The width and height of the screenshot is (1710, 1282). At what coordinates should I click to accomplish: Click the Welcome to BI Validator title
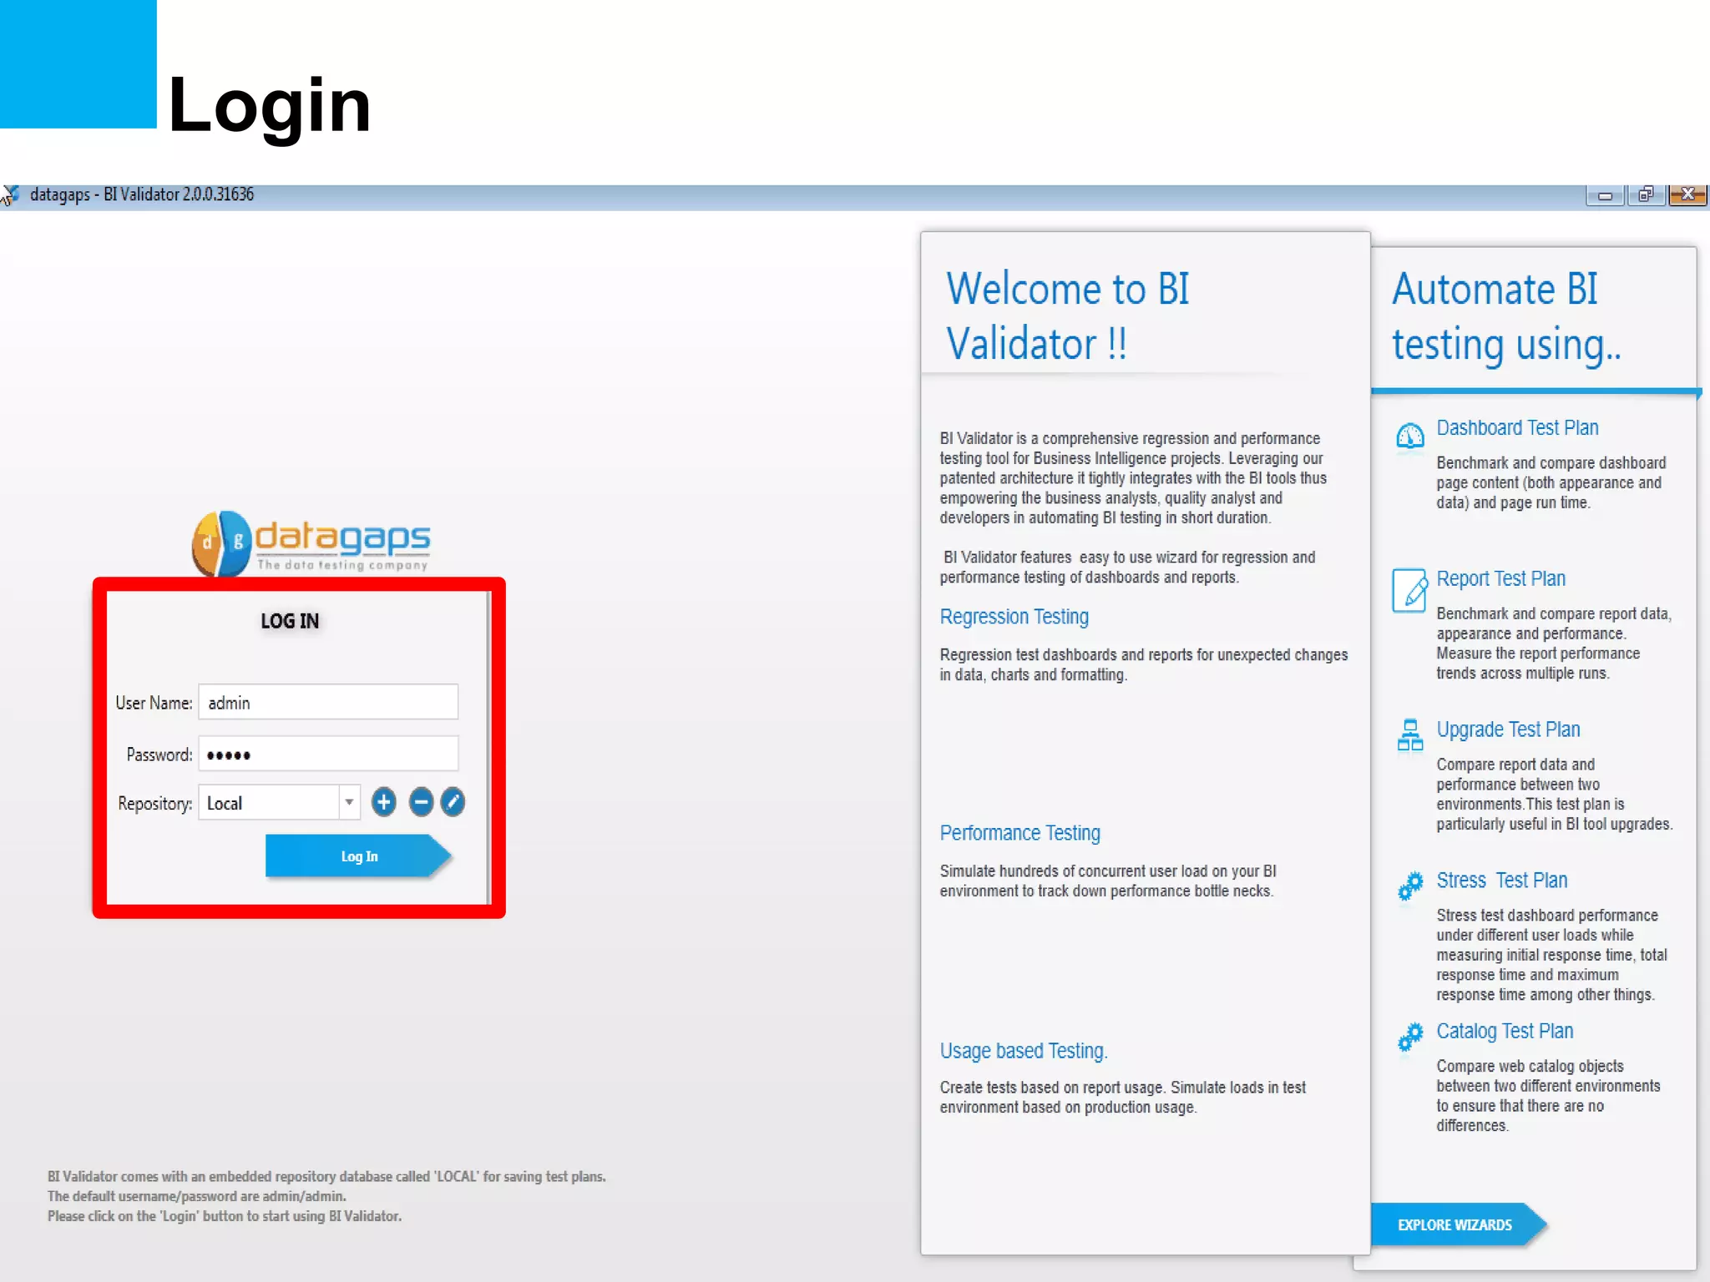coord(1067,316)
